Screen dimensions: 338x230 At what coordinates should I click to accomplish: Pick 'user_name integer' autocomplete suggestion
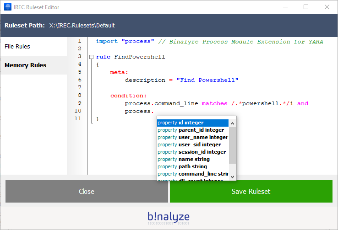coord(192,137)
